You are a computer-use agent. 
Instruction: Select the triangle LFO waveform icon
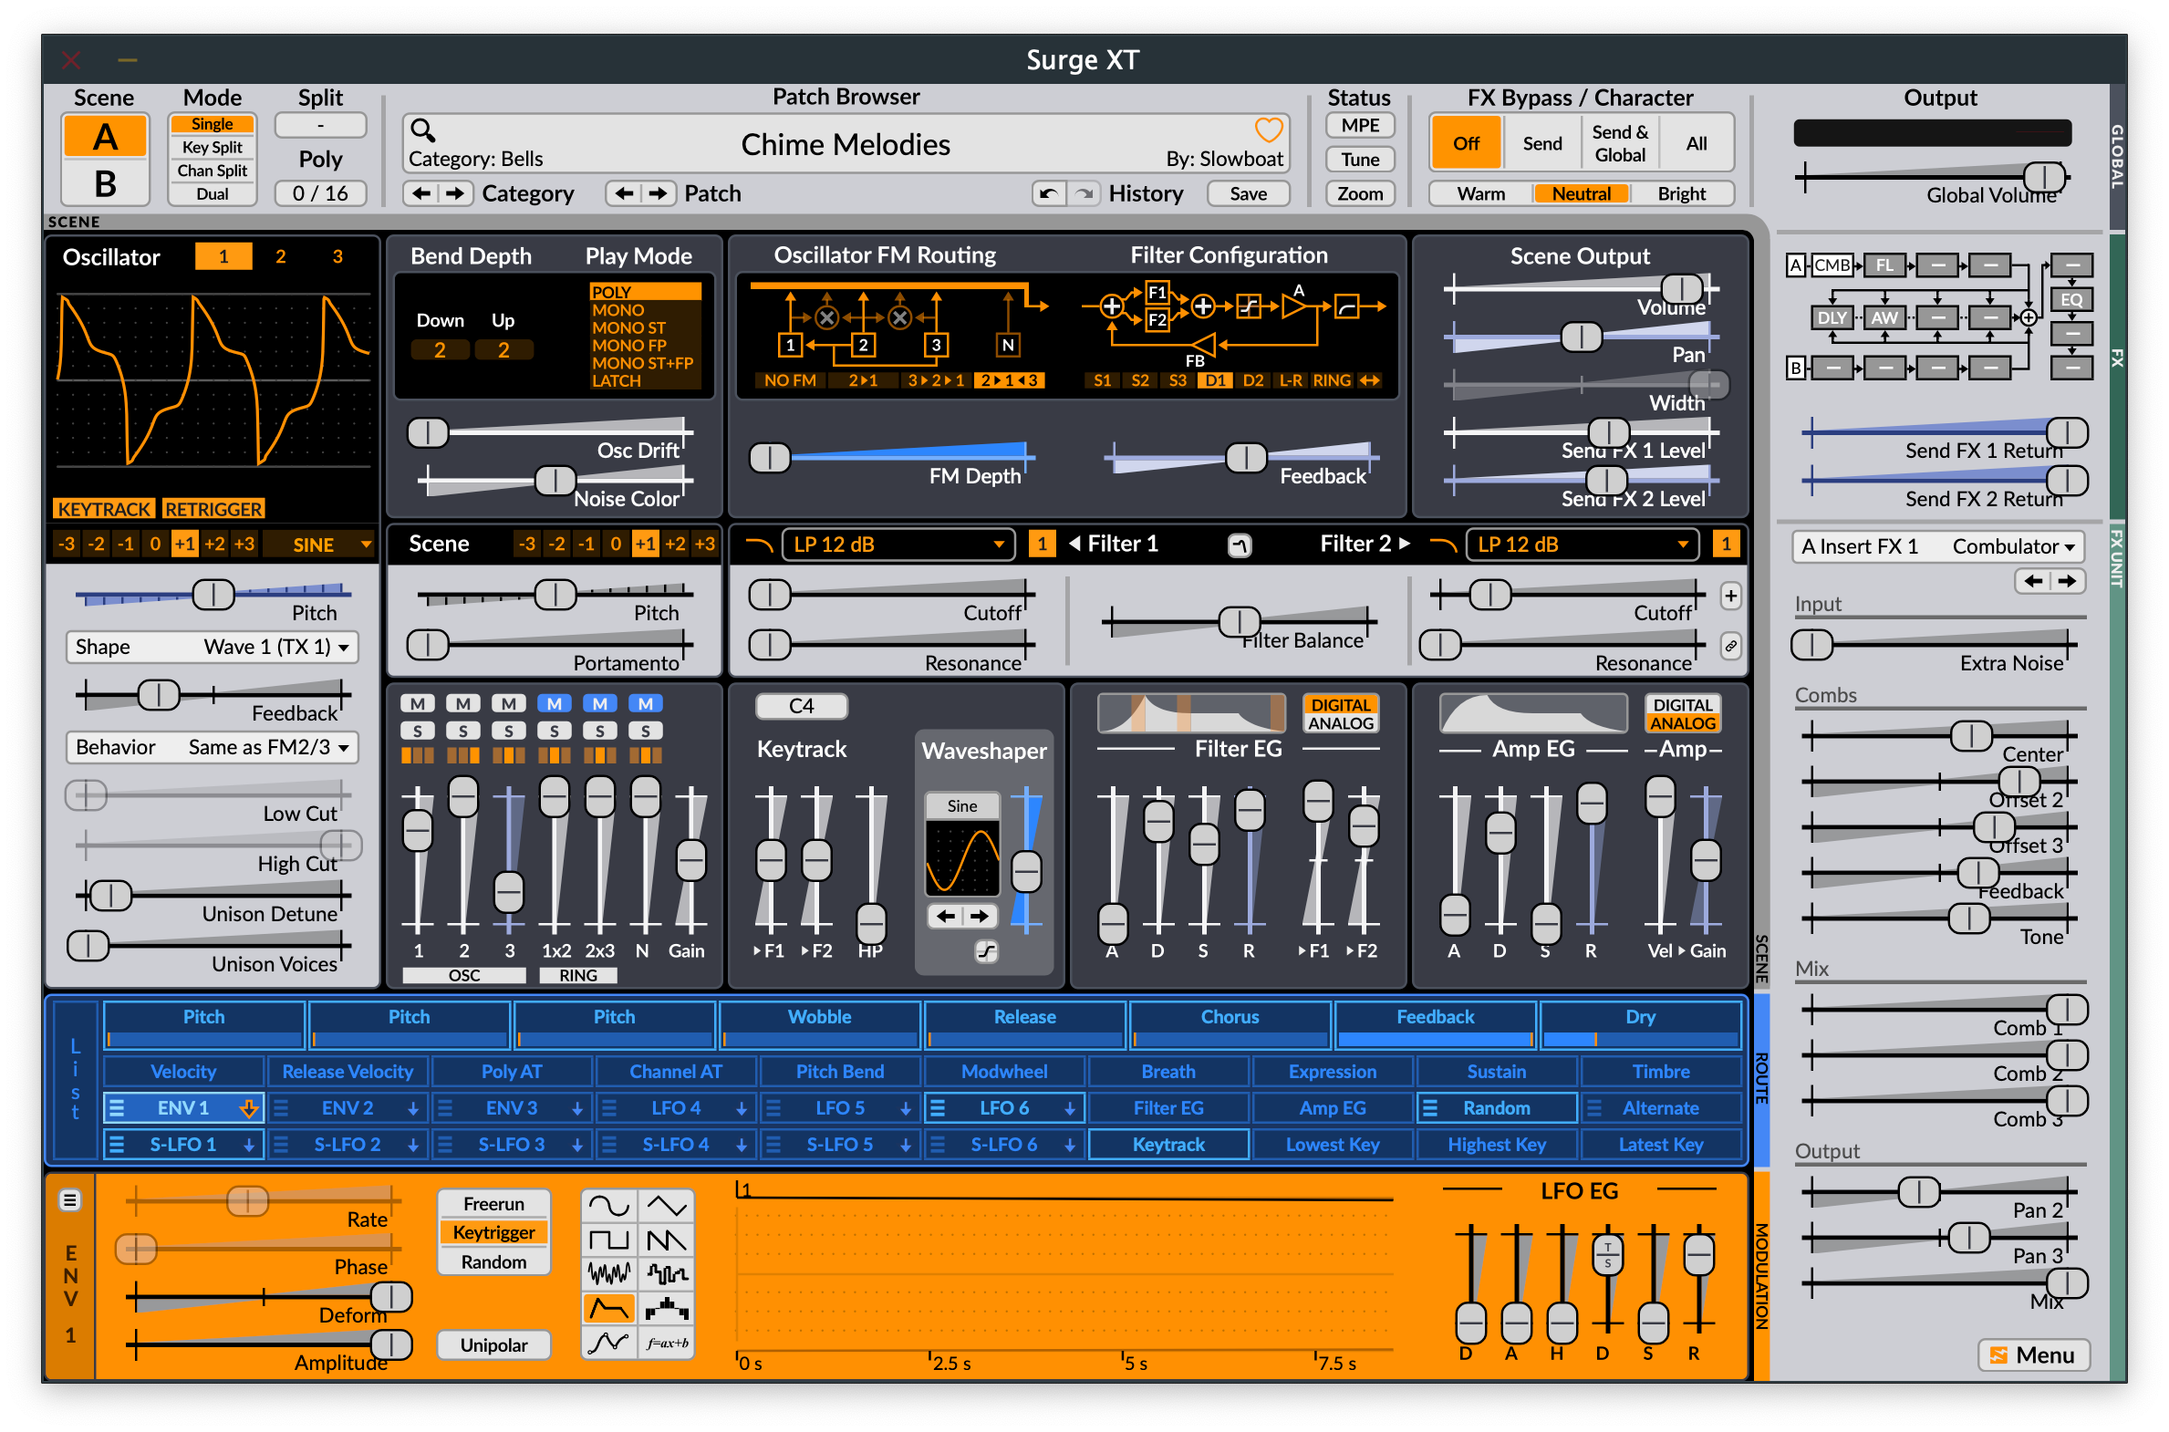click(x=667, y=1206)
